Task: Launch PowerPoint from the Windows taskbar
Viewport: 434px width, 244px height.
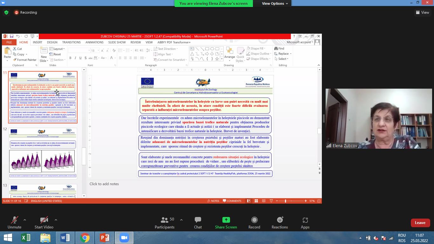Action: pyautogui.click(x=104, y=238)
